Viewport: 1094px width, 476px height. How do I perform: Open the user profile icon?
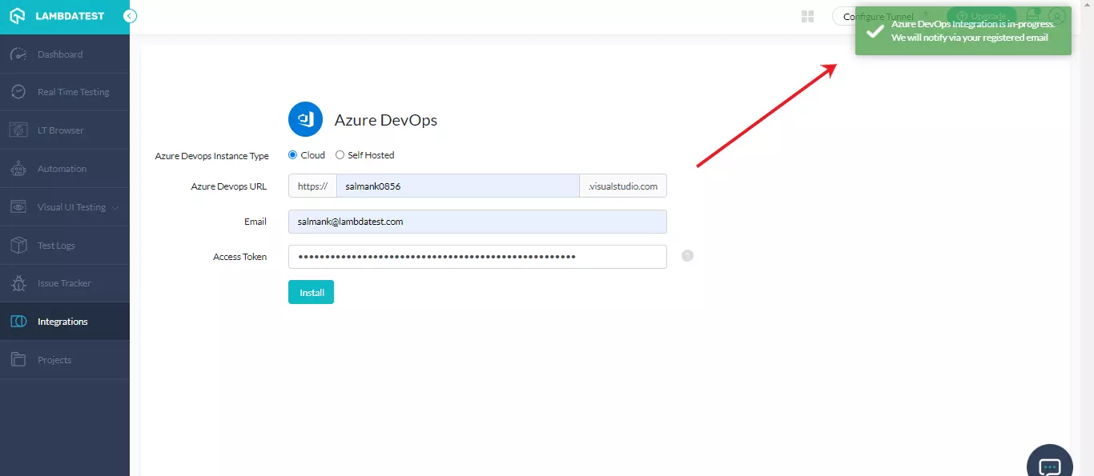[x=1057, y=15]
